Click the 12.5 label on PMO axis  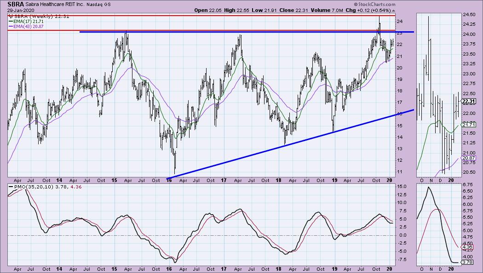pyautogui.click(x=402, y=195)
